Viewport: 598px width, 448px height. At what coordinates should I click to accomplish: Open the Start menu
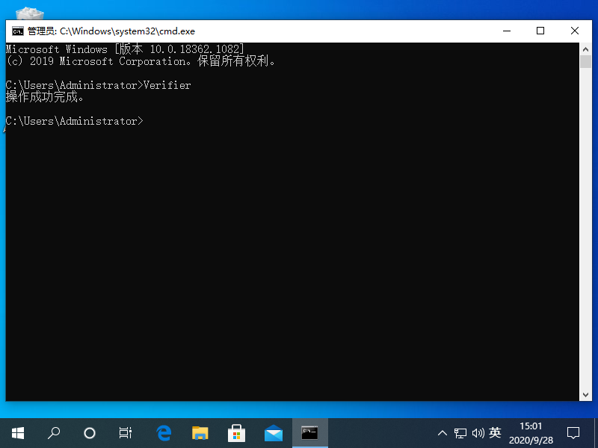(x=17, y=432)
